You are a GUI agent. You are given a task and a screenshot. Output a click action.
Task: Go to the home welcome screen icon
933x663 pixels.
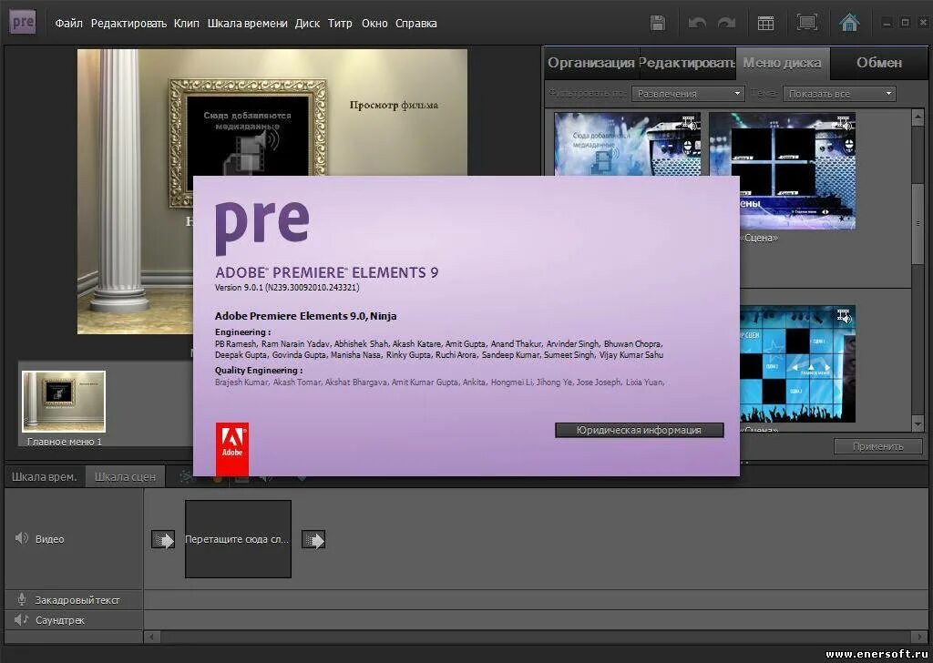[x=849, y=23]
